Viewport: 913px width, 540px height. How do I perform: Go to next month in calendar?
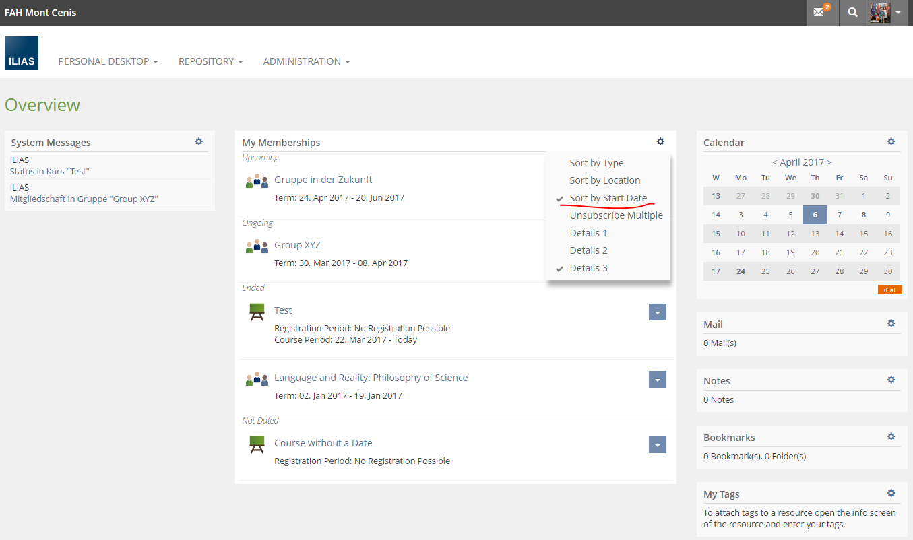pos(829,162)
